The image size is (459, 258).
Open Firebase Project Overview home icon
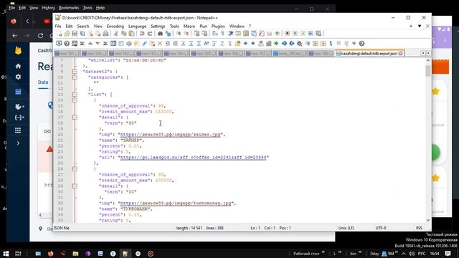(x=18, y=66)
